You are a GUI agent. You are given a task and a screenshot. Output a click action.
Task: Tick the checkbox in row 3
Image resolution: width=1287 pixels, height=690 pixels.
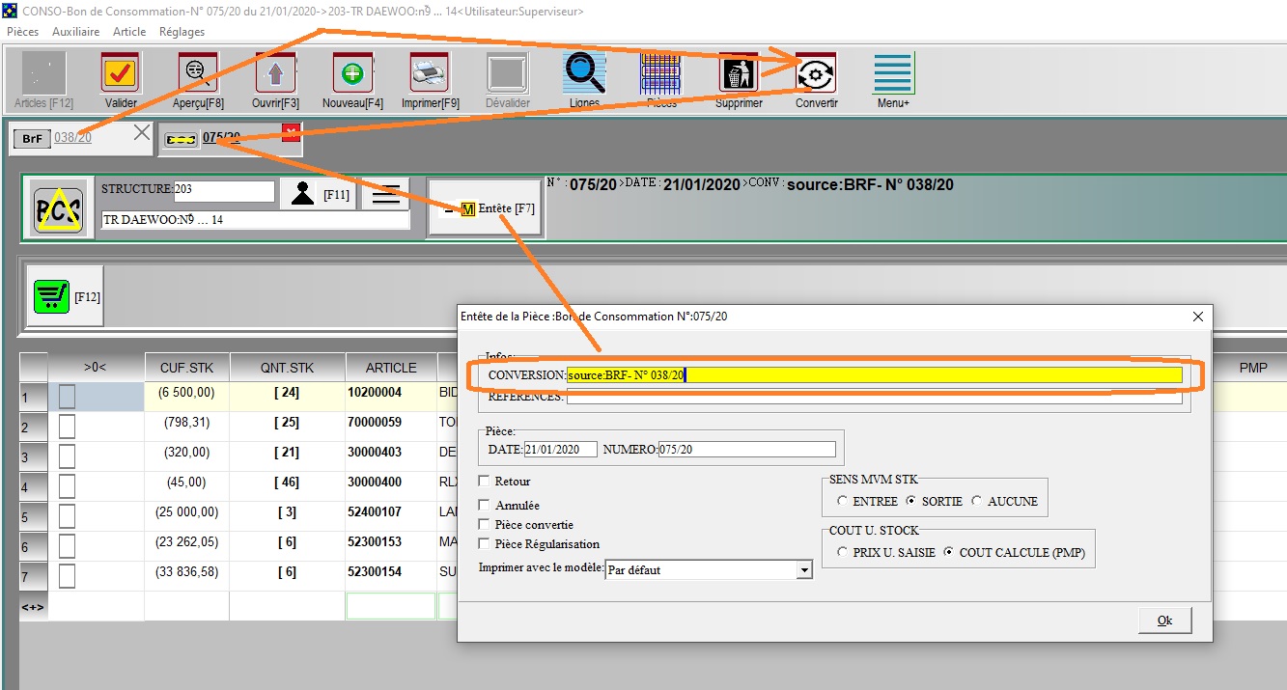[x=68, y=456]
